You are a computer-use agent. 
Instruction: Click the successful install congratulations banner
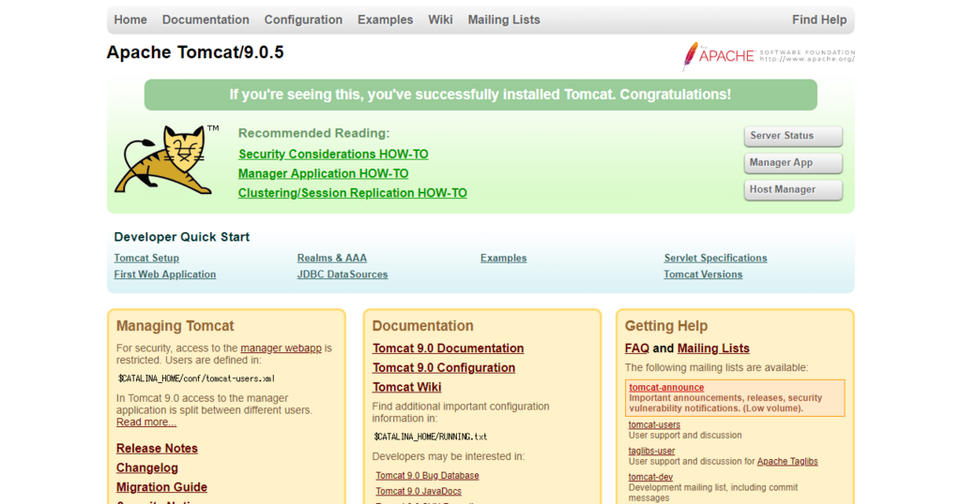(480, 95)
